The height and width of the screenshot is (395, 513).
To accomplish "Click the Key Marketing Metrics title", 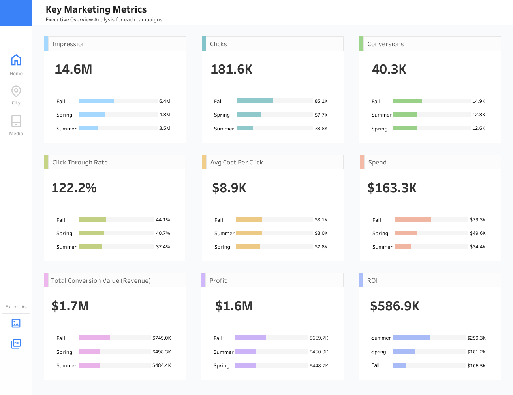I will click(96, 9).
